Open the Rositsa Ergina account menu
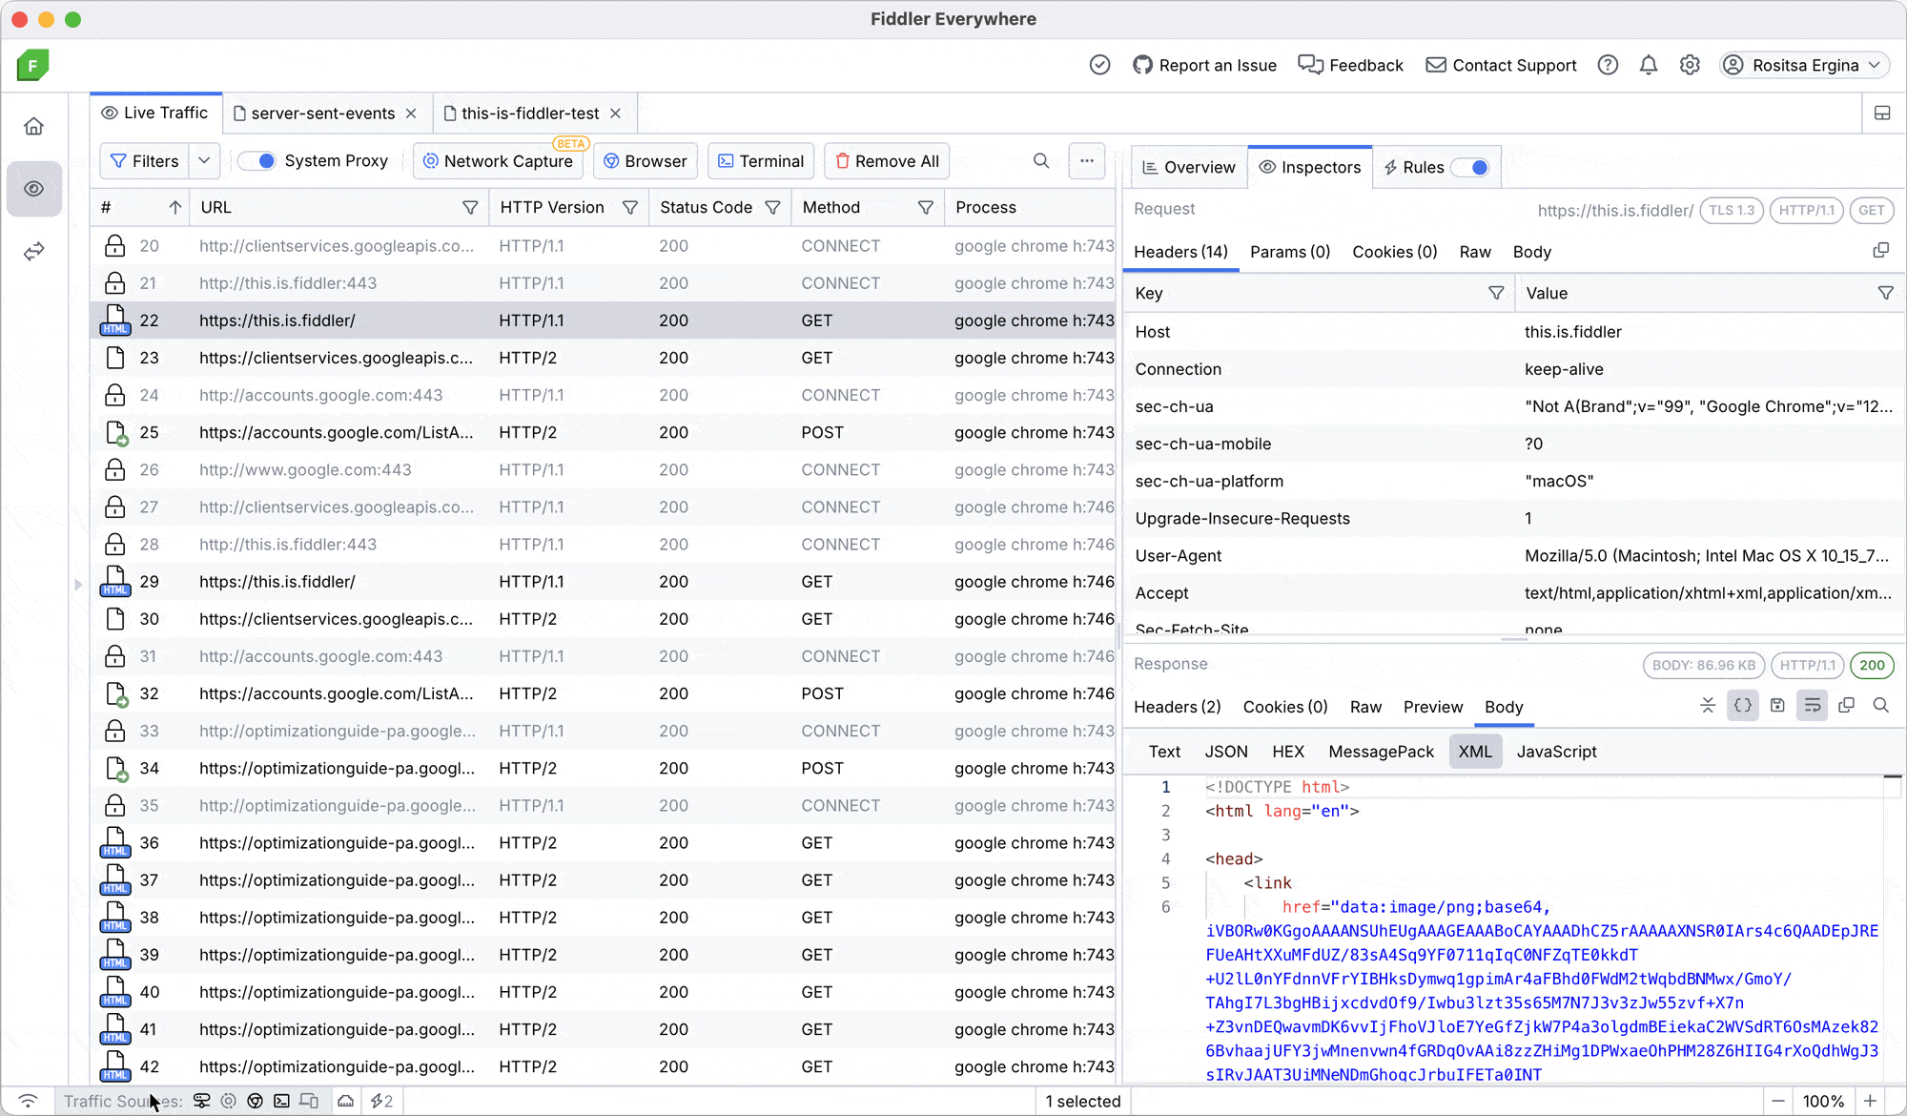Viewport: 1907px width, 1116px height. coord(1804,65)
